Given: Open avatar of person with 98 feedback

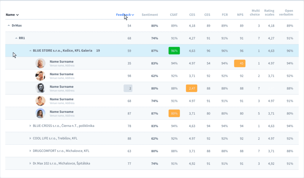Looking at the screenshot, I should pos(40,76).
